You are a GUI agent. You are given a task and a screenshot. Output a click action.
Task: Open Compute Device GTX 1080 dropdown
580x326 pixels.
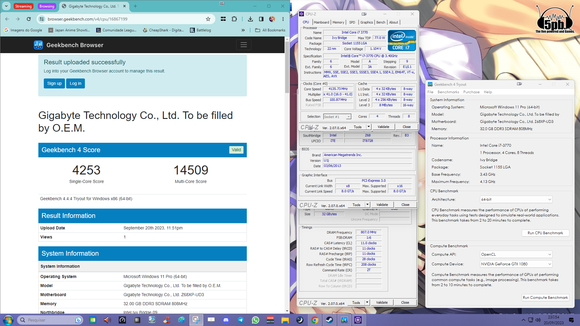[516, 264]
